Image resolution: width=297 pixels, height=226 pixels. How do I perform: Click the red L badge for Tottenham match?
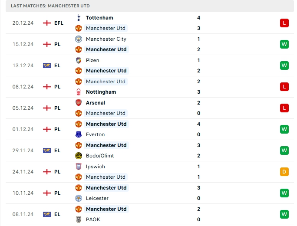pos(284,23)
